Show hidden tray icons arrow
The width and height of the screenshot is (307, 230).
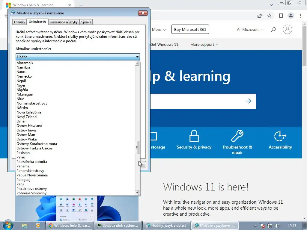coord(255,226)
